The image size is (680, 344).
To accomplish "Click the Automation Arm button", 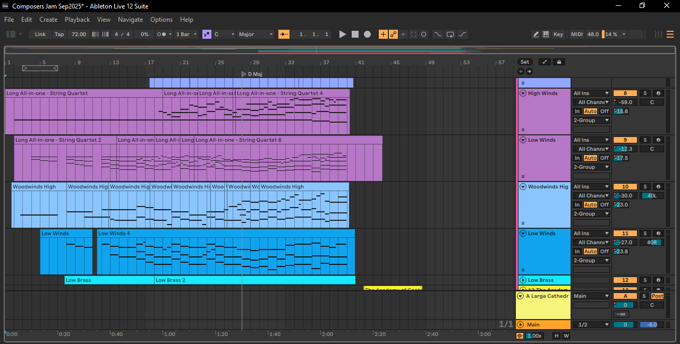I will pos(393,34).
